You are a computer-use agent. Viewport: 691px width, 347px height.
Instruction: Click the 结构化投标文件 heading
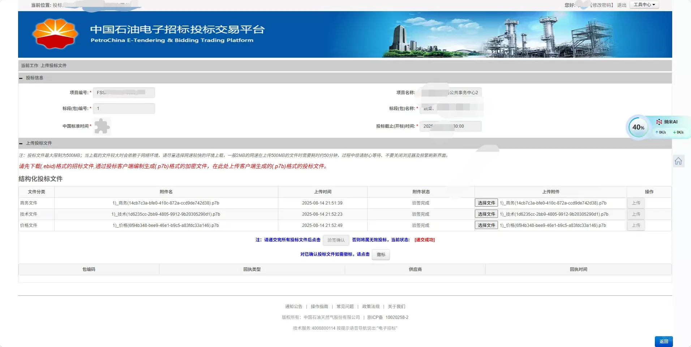(x=40, y=179)
